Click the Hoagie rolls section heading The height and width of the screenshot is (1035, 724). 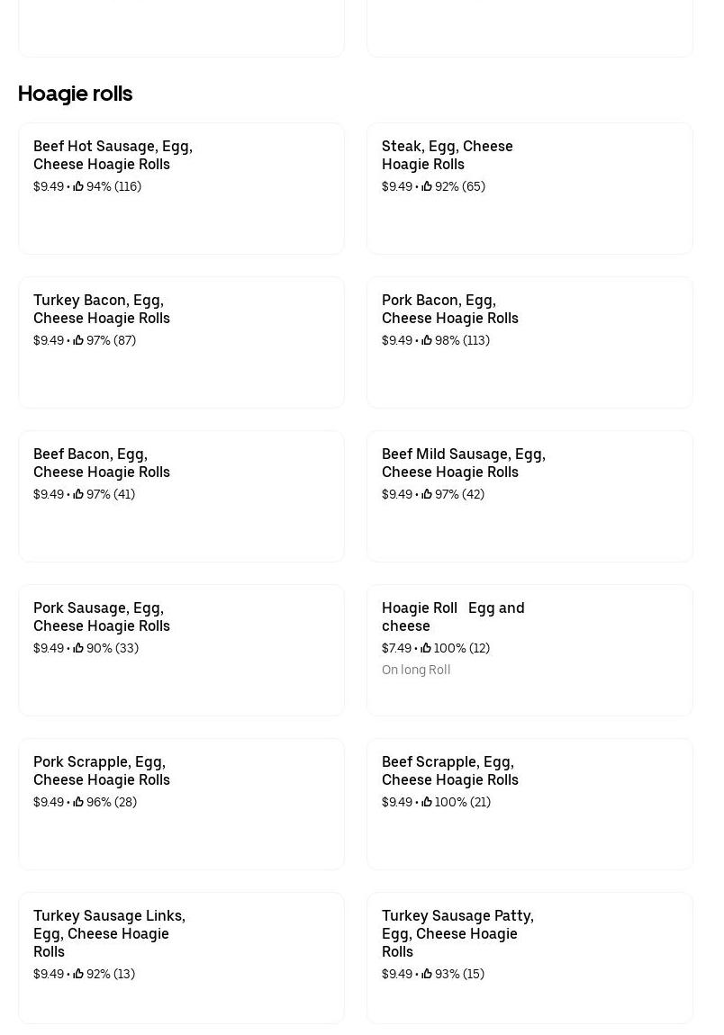(75, 94)
